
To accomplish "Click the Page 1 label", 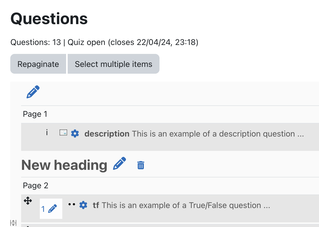I will (x=35, y=114).
